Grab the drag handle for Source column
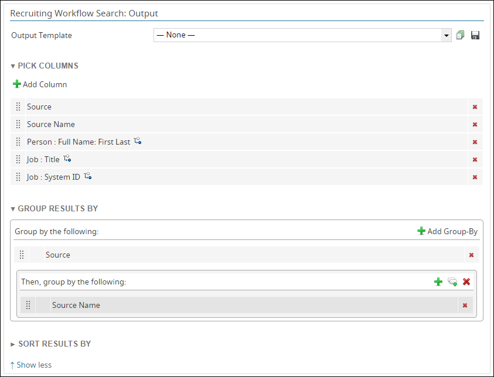494x377 pixels. [18, 107]
